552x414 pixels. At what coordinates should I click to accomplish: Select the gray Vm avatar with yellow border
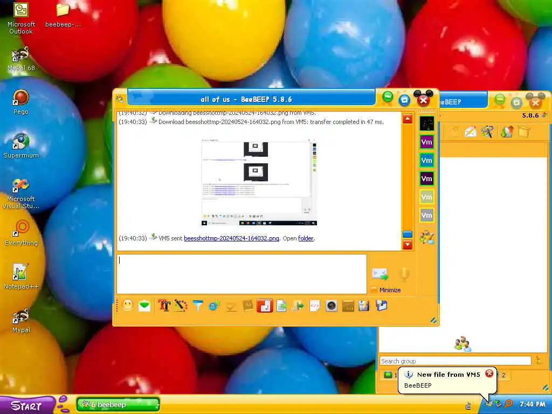point(427,216)
